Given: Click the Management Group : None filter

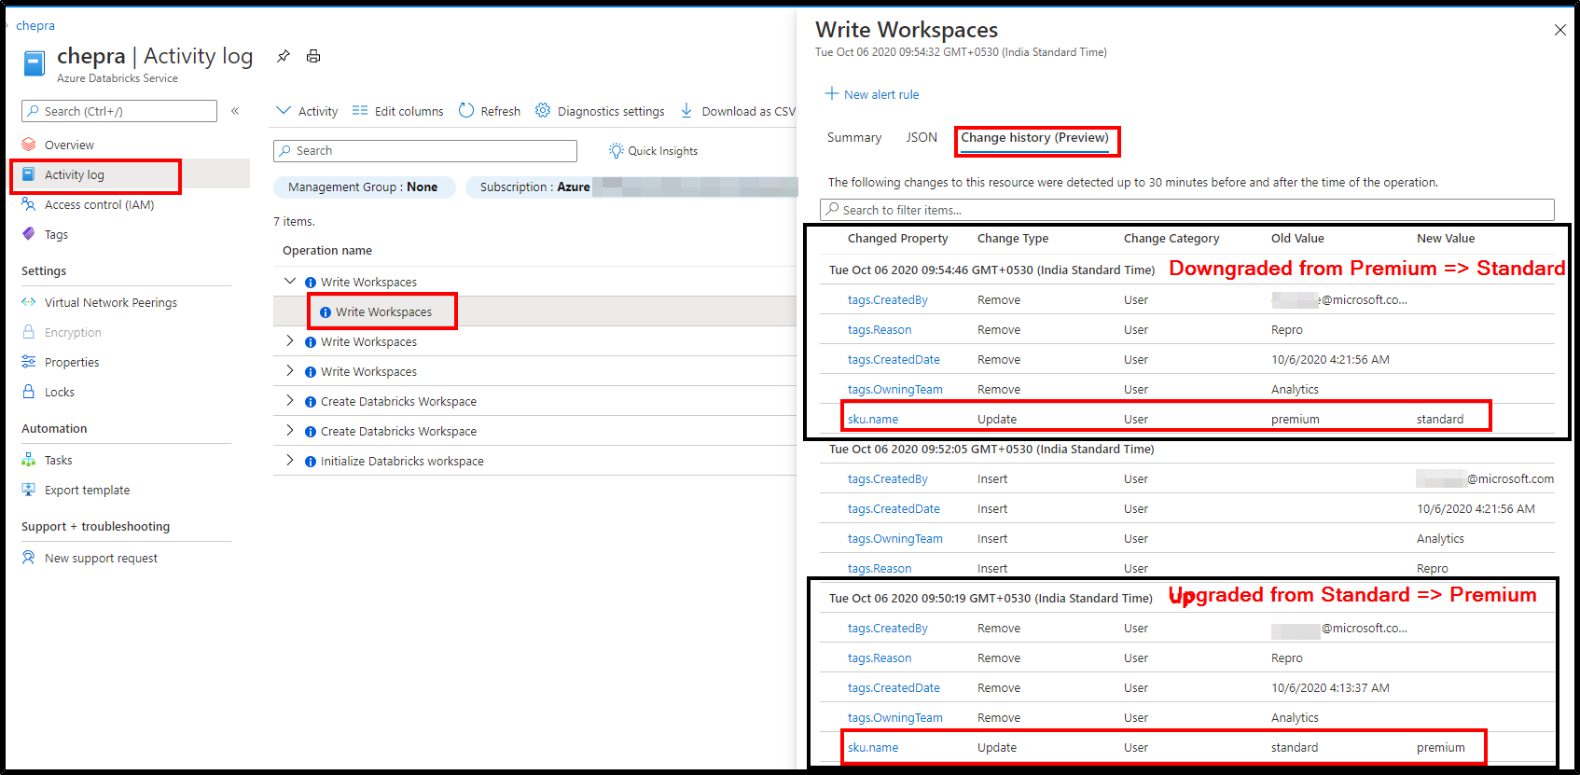Looking at the screenshot, I should click(x=364, y=187).
